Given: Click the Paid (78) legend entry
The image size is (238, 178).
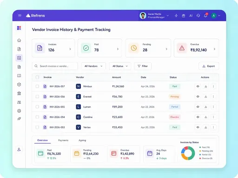Looking at the screenshot, I should coord(205,147).
